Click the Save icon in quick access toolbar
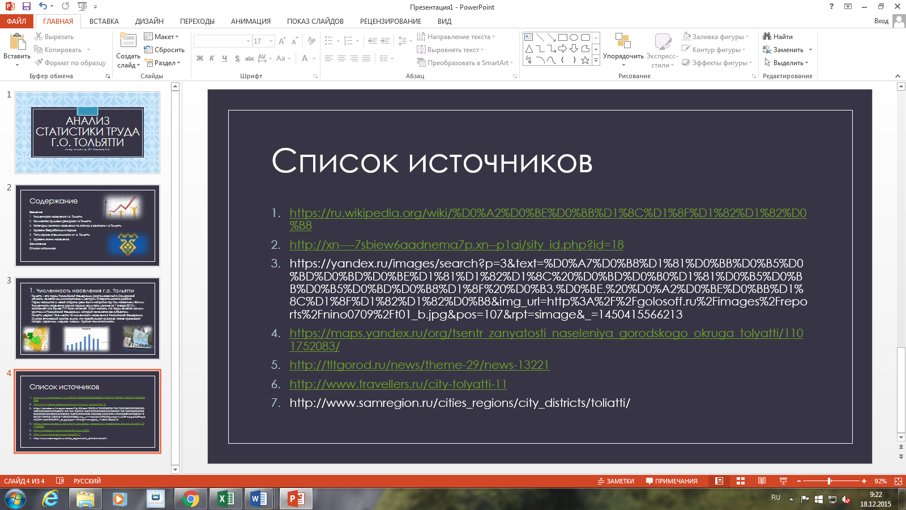The image size is (906, 510). tap(26, 7)
